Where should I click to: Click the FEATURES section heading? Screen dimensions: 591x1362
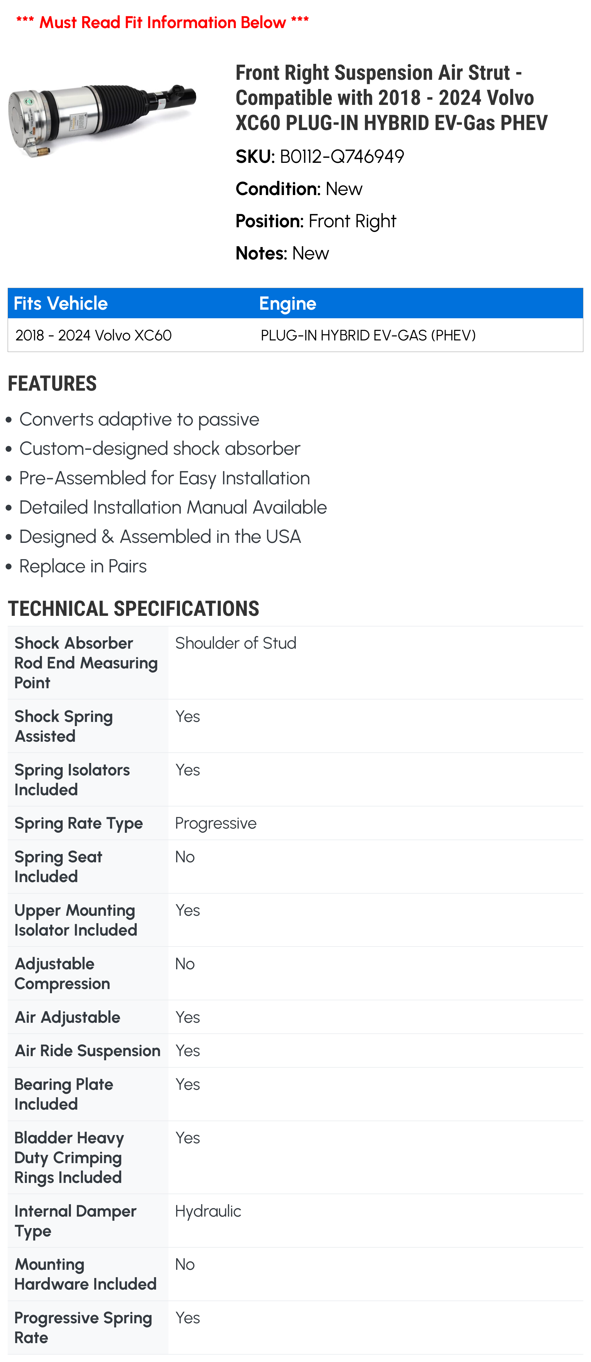[x=52, y=383]
